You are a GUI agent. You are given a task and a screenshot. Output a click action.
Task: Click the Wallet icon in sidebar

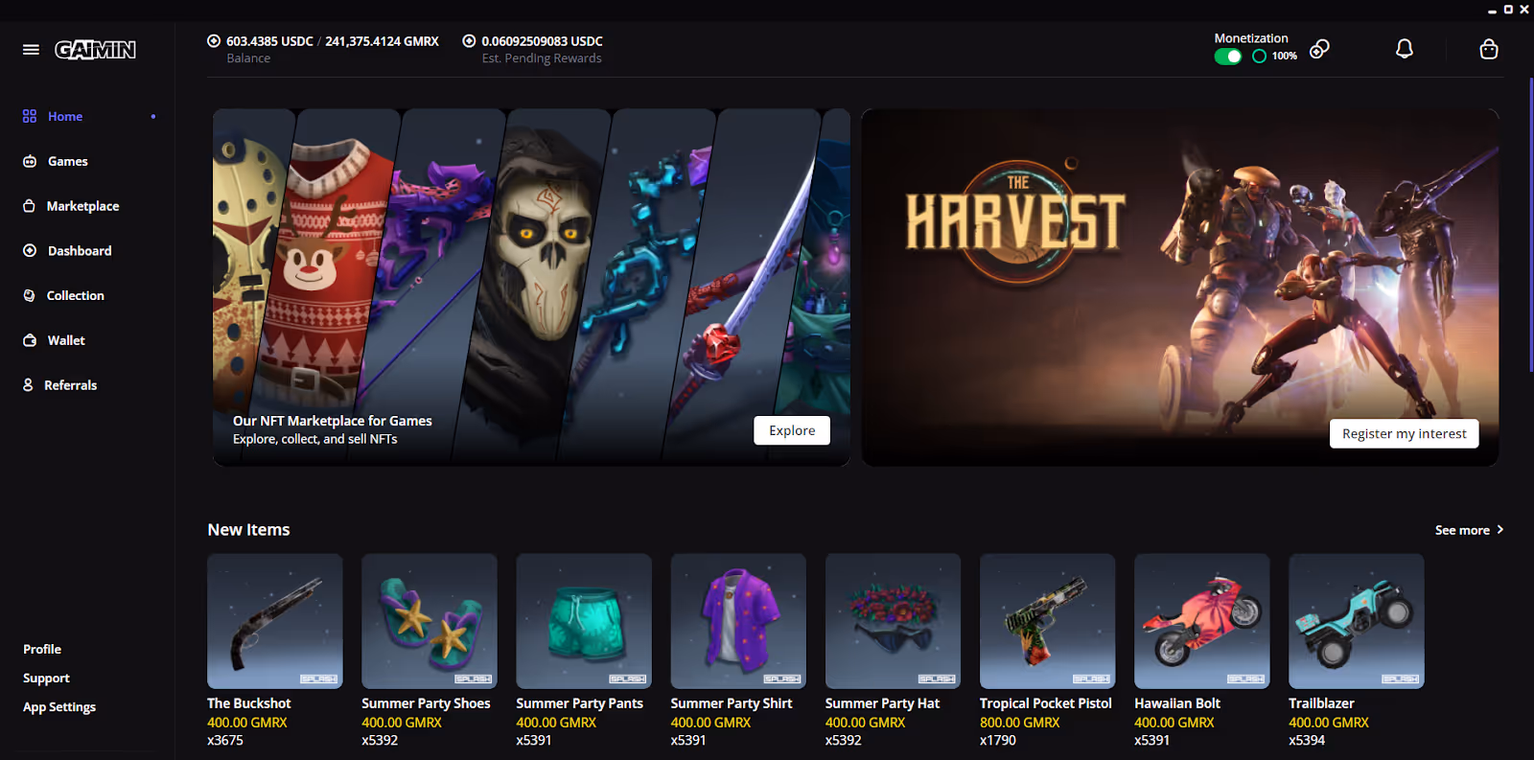coord(30,340)
